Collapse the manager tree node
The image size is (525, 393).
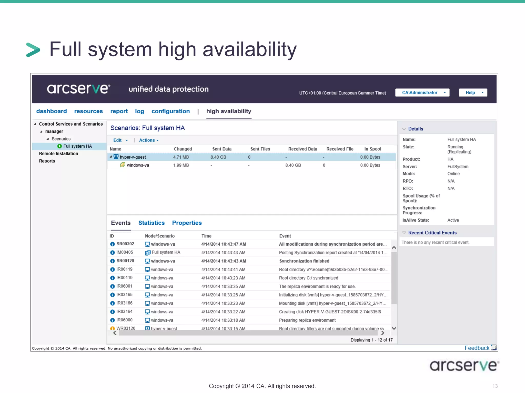pos(41,132)
